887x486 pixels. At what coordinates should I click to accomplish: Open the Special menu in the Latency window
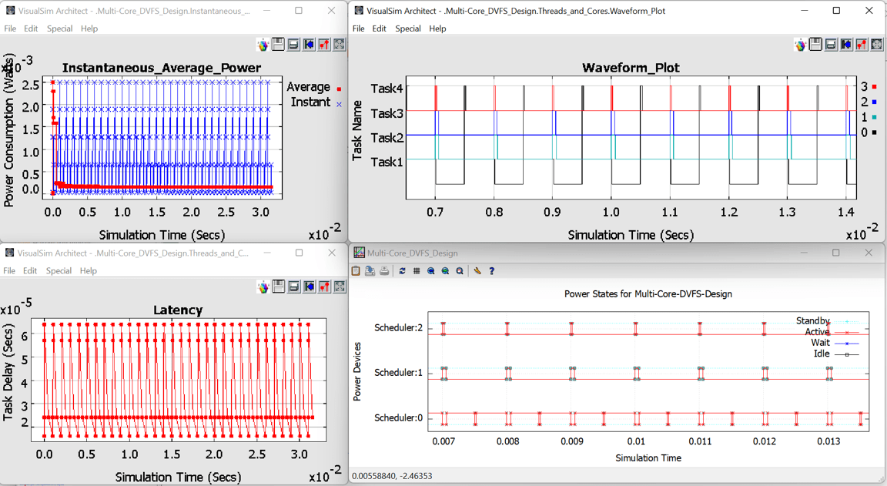tap(59, 271)
